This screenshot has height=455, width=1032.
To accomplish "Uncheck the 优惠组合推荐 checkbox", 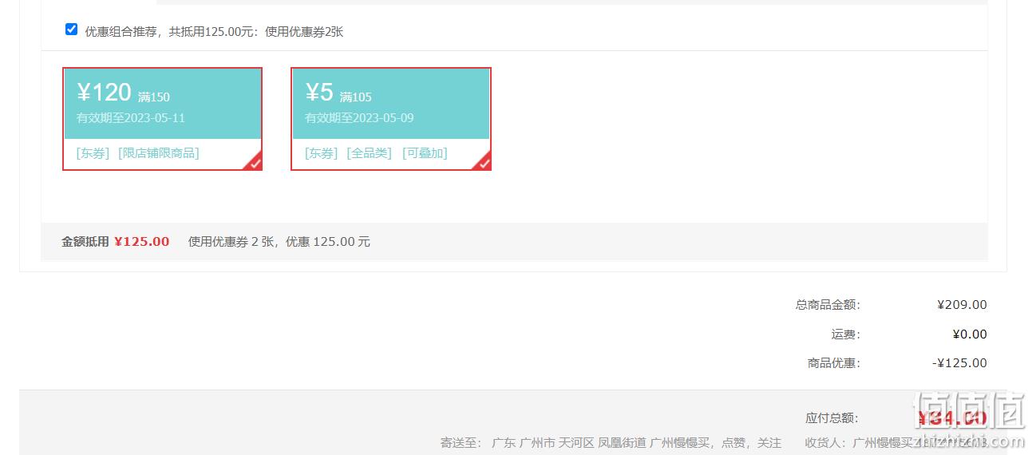I will click(71, 30).
